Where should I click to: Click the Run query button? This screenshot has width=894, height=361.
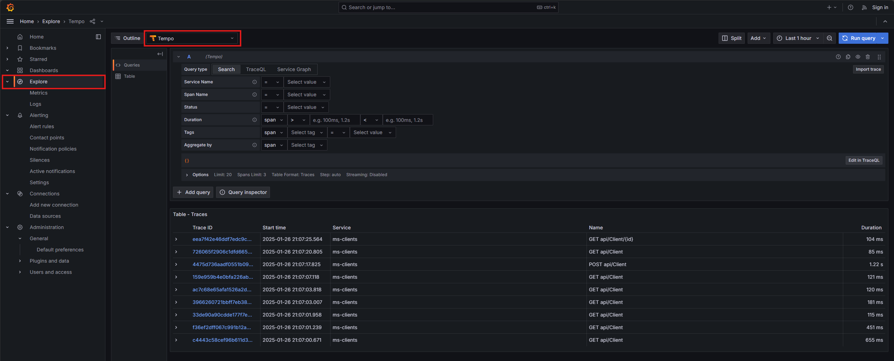(859, 38)
